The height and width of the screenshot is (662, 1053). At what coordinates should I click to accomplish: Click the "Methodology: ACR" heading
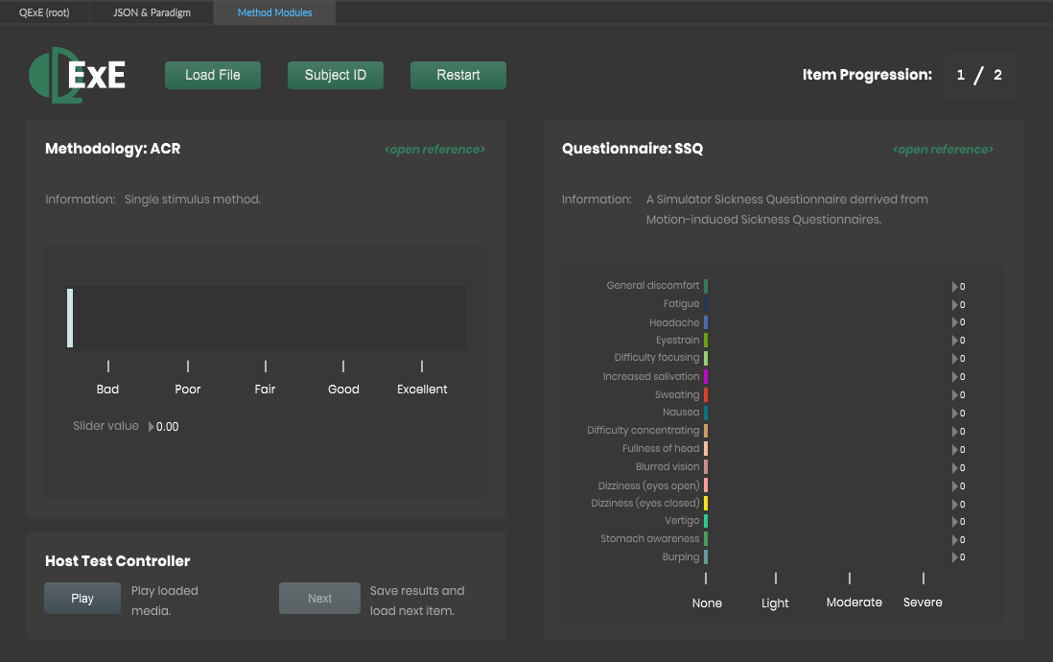point(113,149)
